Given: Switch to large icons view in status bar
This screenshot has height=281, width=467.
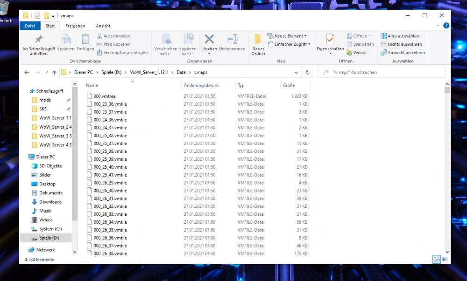Looking at the screenshot, I should pos(445,259).
